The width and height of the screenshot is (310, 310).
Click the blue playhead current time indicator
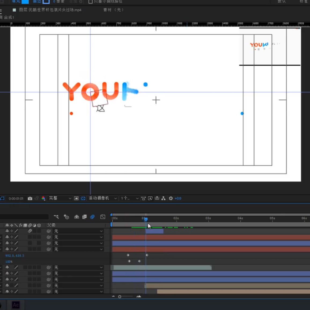coord(146,219)
